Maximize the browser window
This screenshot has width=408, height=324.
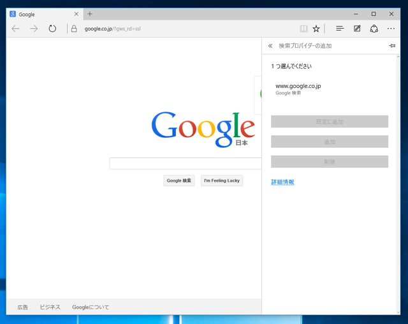374,14
